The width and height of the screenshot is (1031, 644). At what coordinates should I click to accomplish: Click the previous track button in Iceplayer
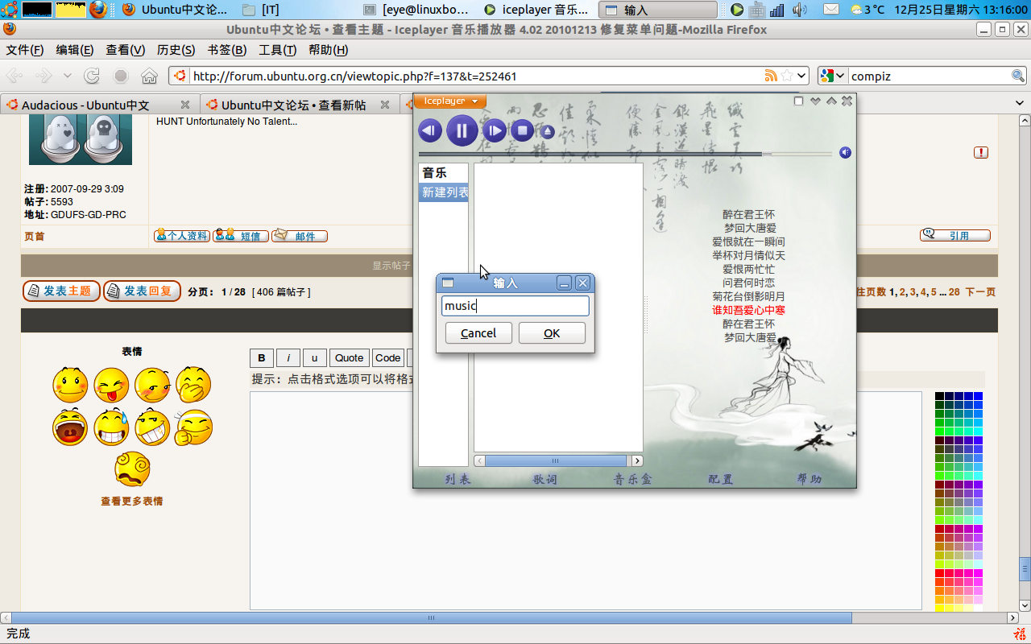(430, 130)
